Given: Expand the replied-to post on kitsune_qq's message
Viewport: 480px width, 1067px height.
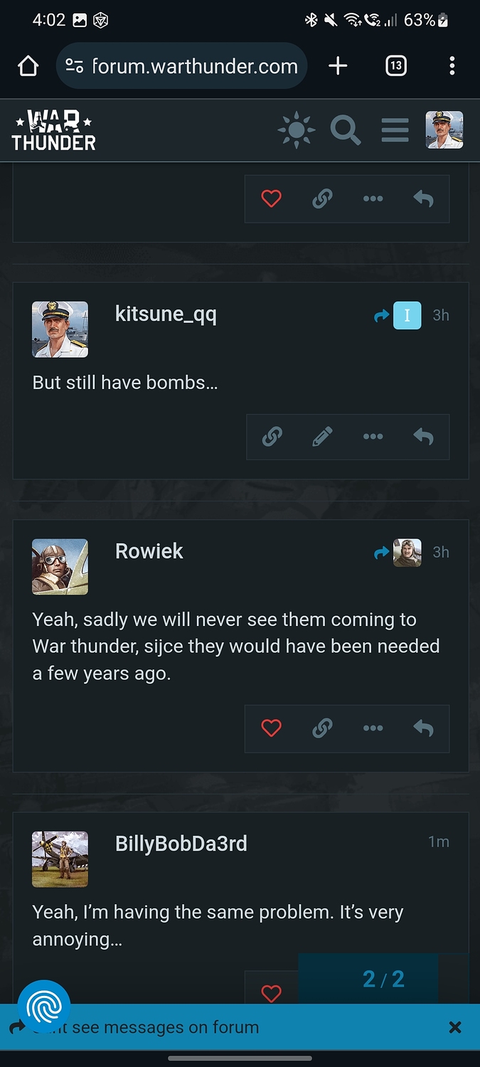Looking at the screenshot, I should point(398,315).
